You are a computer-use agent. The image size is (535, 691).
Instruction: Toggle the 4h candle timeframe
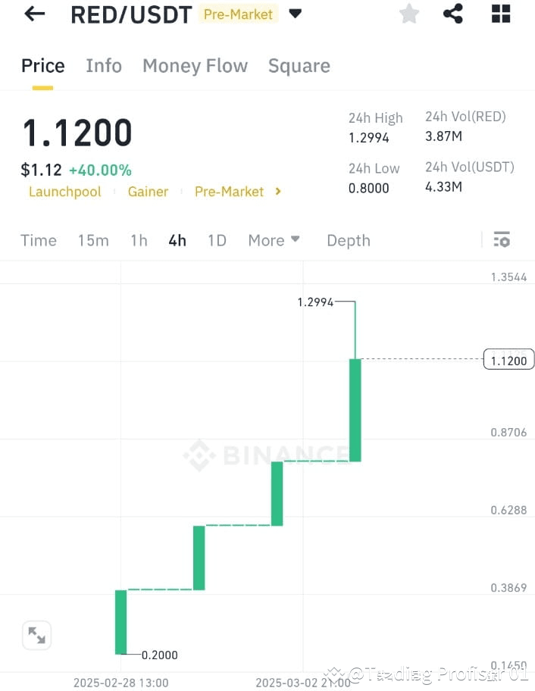pos(177,239)
